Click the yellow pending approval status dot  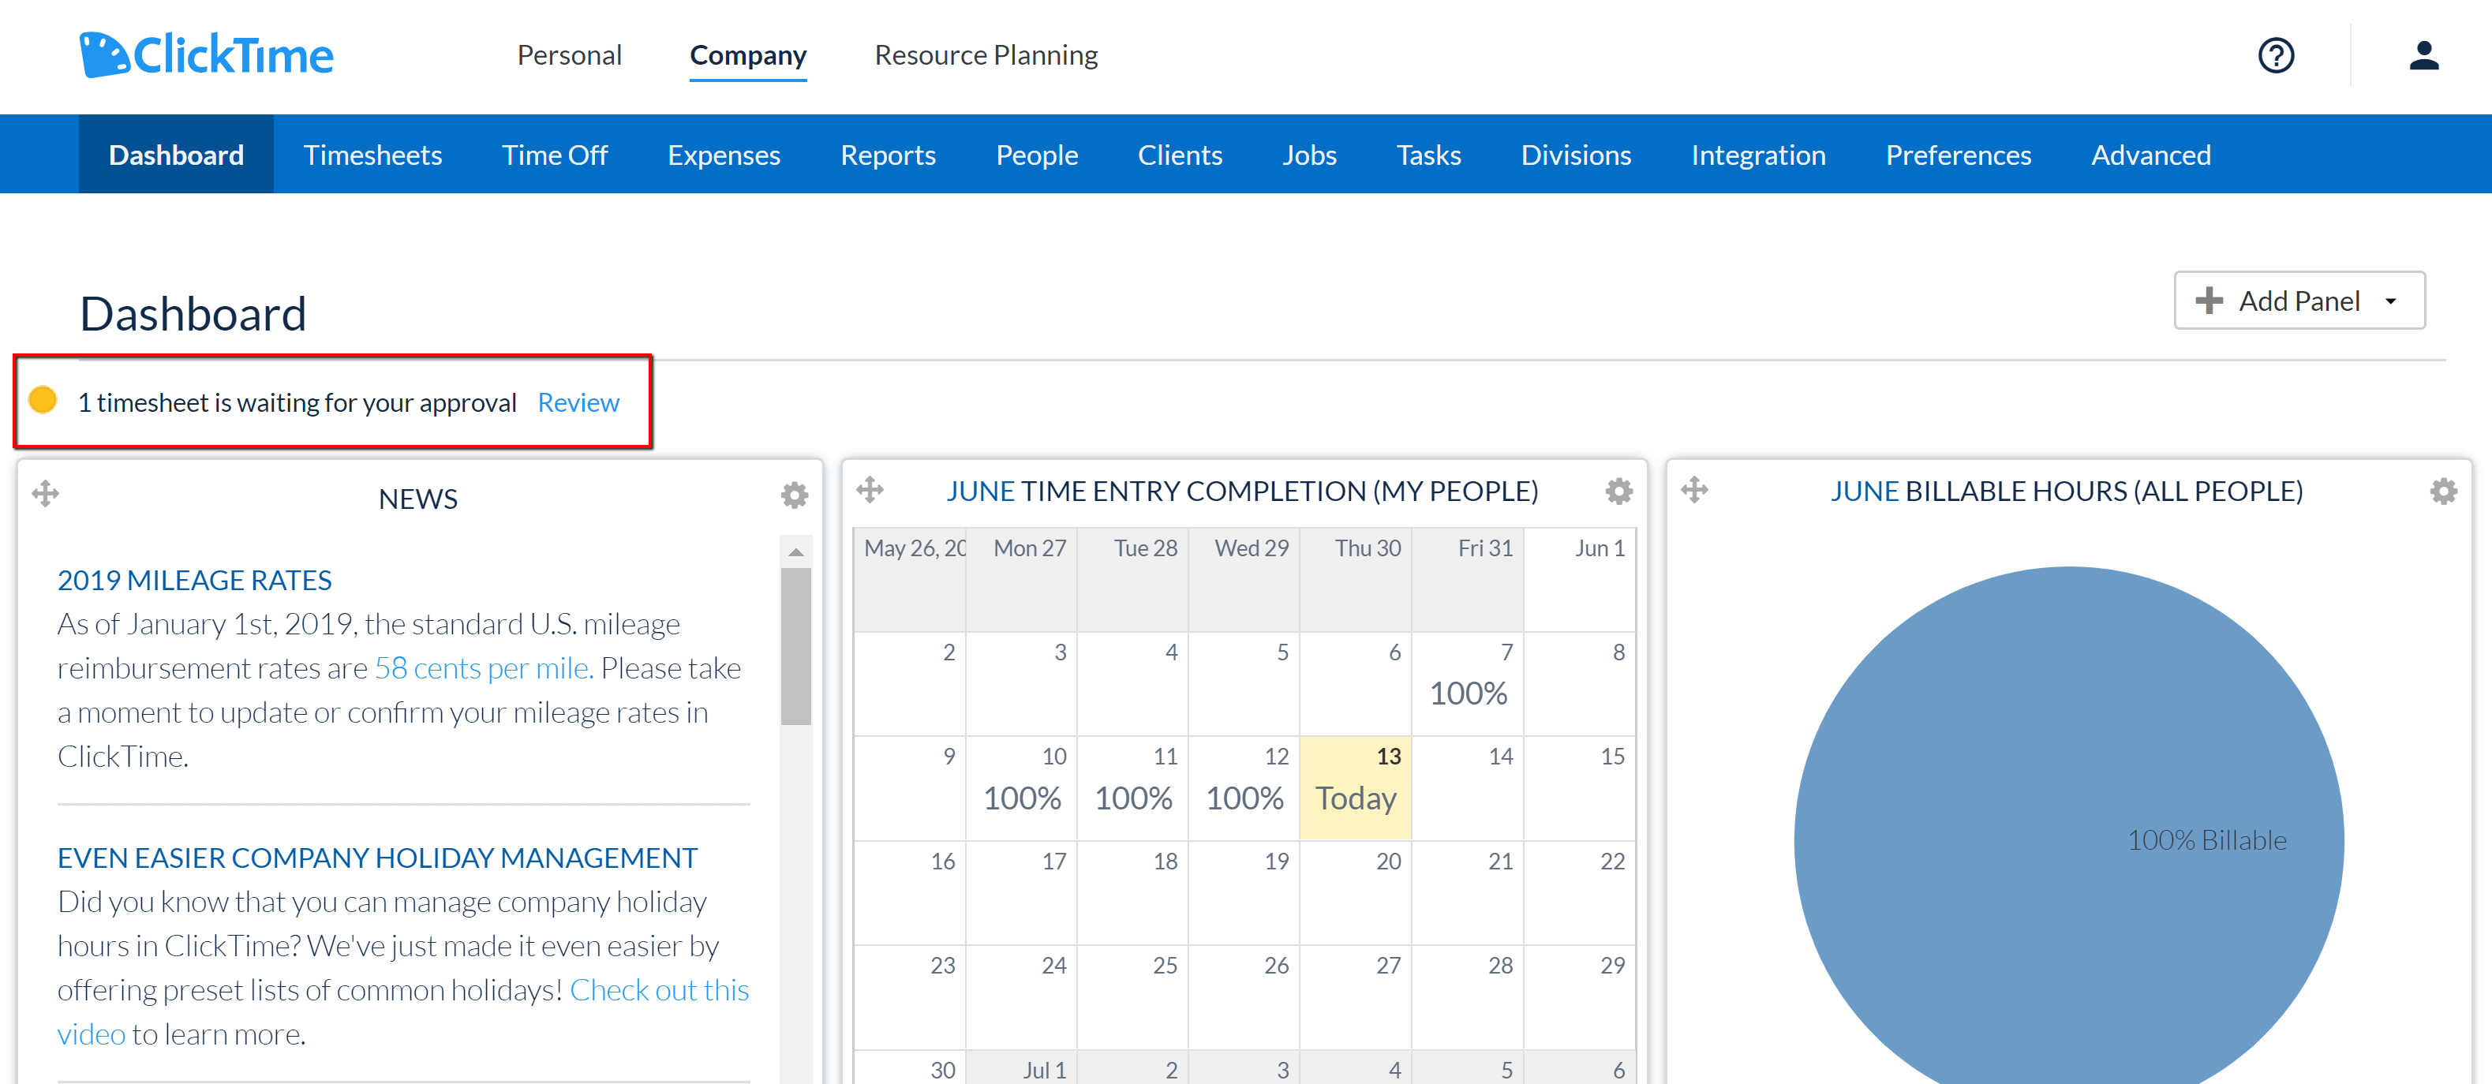(43, 399)
